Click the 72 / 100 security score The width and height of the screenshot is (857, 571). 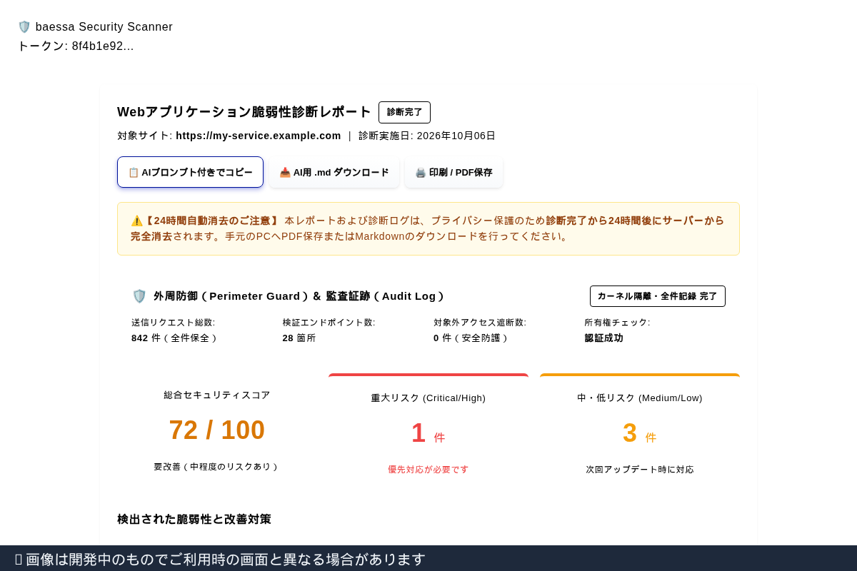click(217, 430)
